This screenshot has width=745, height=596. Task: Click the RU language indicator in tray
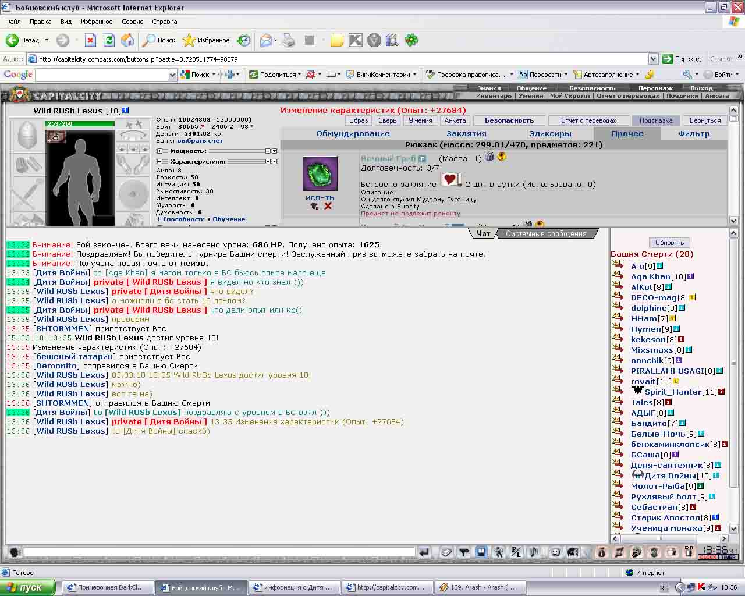click(x=664, y=588)
